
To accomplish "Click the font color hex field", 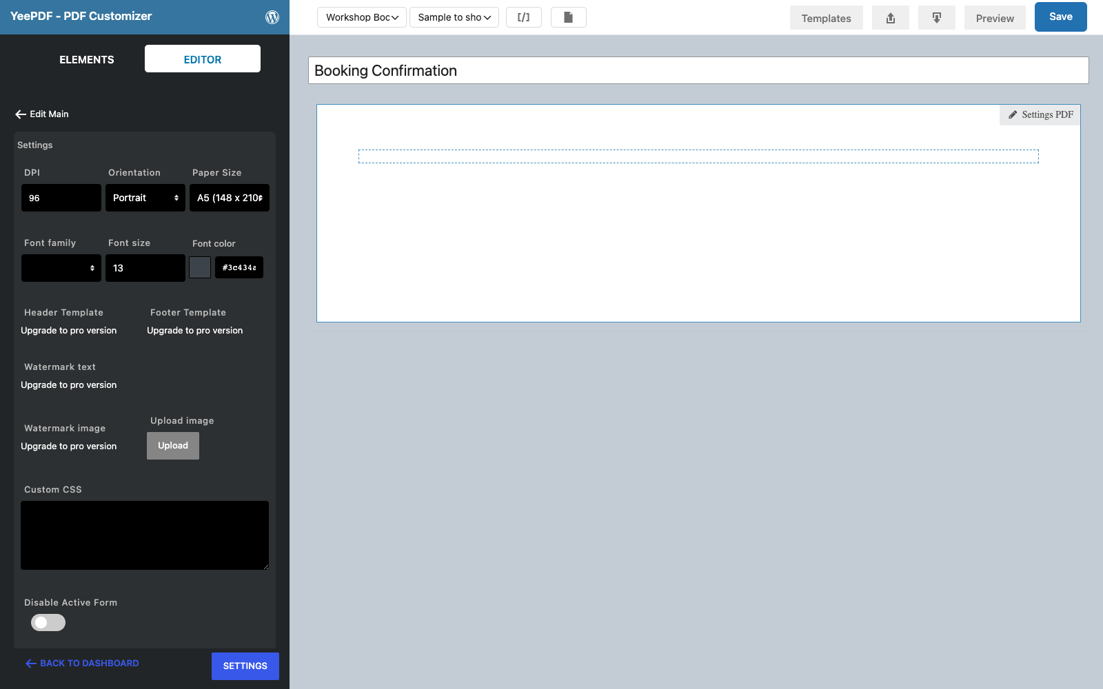I will [239, 267].
